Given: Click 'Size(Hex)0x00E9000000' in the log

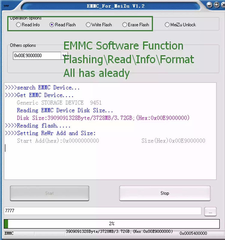Looking at the screenshot, I should pyautogui.click(x=173, y=141).
